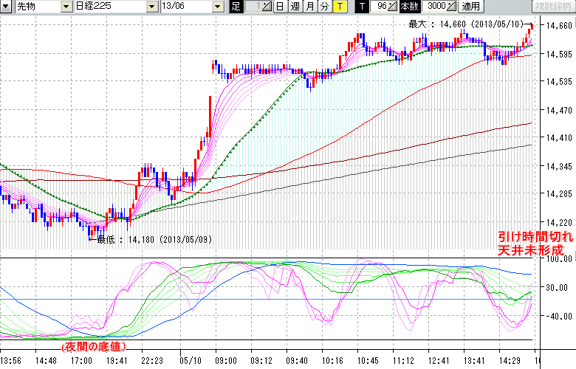Switch to 月 monthly chart
The image size is (576, 369).
tap(309, 7)
